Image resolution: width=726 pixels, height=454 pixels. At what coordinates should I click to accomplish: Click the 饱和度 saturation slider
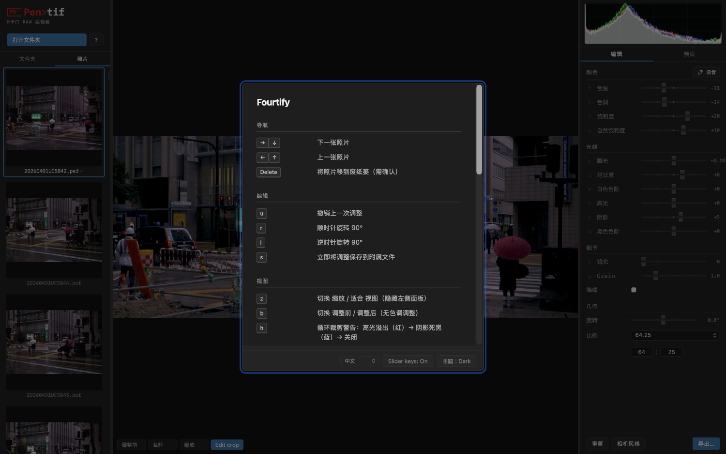coord(674,116)
